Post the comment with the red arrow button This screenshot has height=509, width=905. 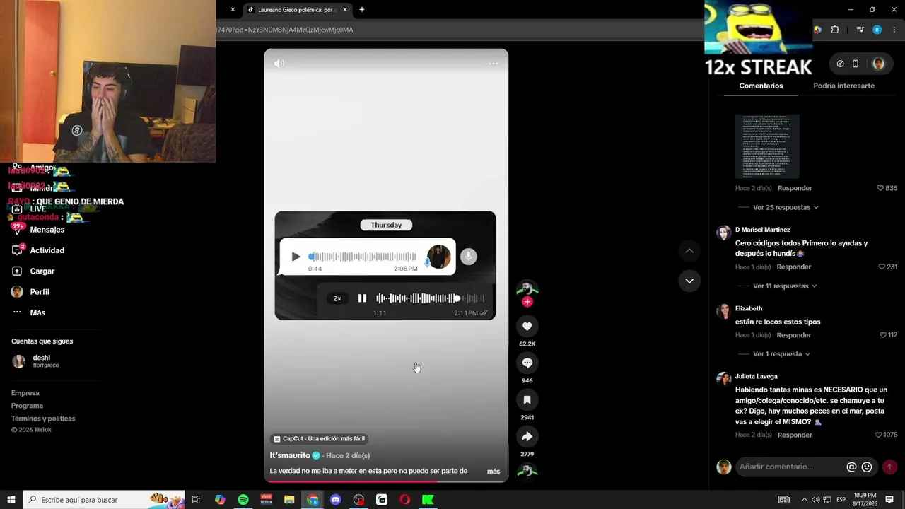(x=889, y=467)
